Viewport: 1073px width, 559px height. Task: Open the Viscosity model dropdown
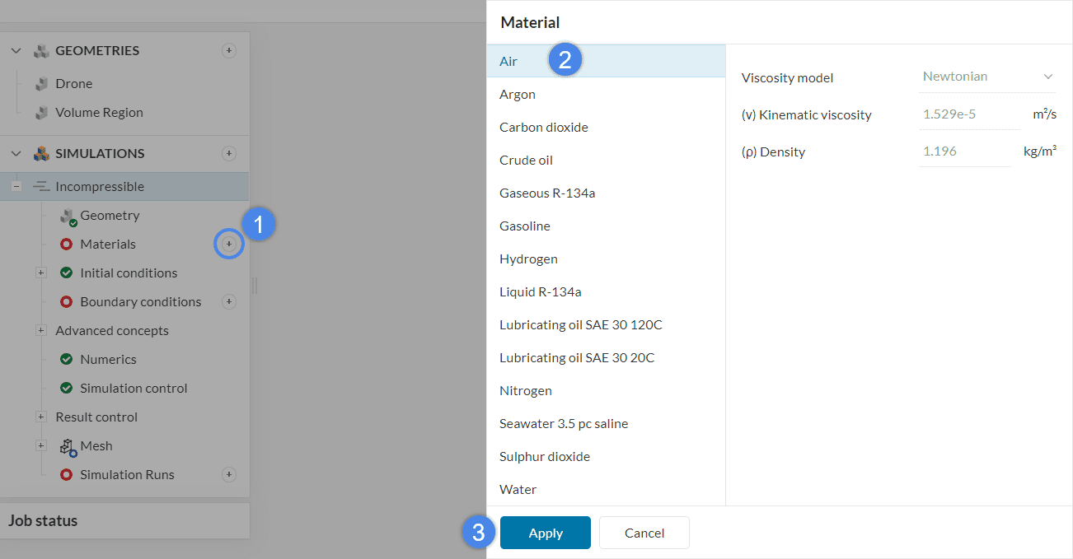tap(987, 77)
